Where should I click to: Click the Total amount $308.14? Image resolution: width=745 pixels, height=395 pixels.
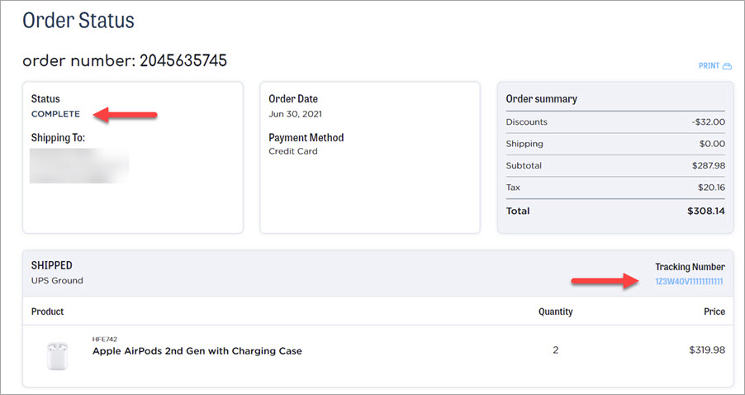tap(705, 212)
